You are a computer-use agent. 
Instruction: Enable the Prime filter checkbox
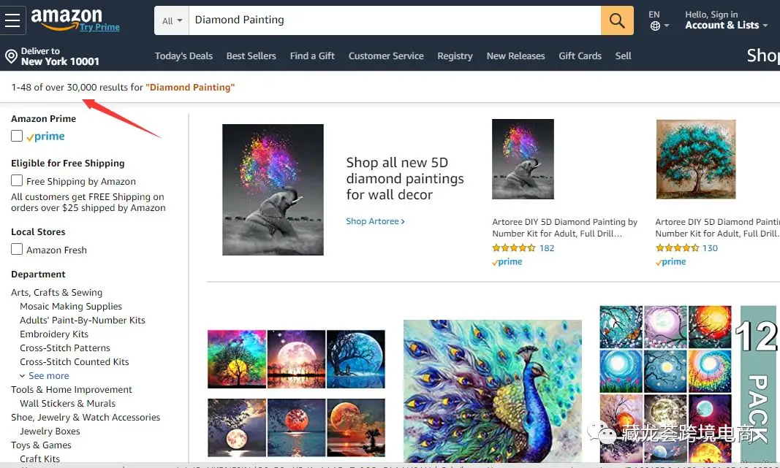17,136
